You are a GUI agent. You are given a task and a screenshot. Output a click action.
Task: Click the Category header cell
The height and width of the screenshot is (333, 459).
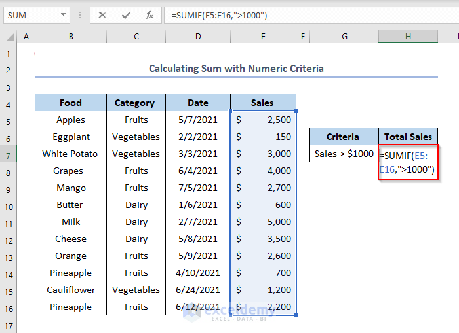tap(135, 103)
